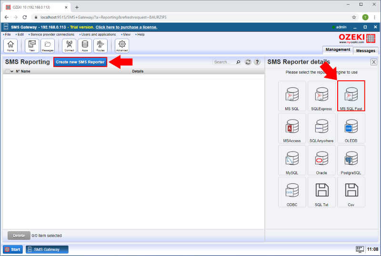381x256 pixels.
Task: Open the File menu
Action: click(x=8, y=34)
